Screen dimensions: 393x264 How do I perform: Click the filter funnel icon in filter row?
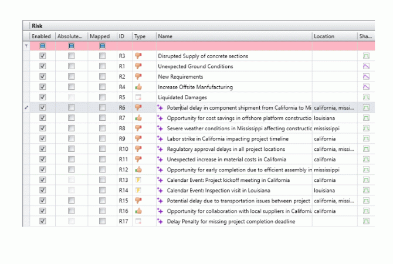25,46
